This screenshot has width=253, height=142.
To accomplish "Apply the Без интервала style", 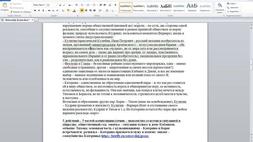I will [139, 7].
